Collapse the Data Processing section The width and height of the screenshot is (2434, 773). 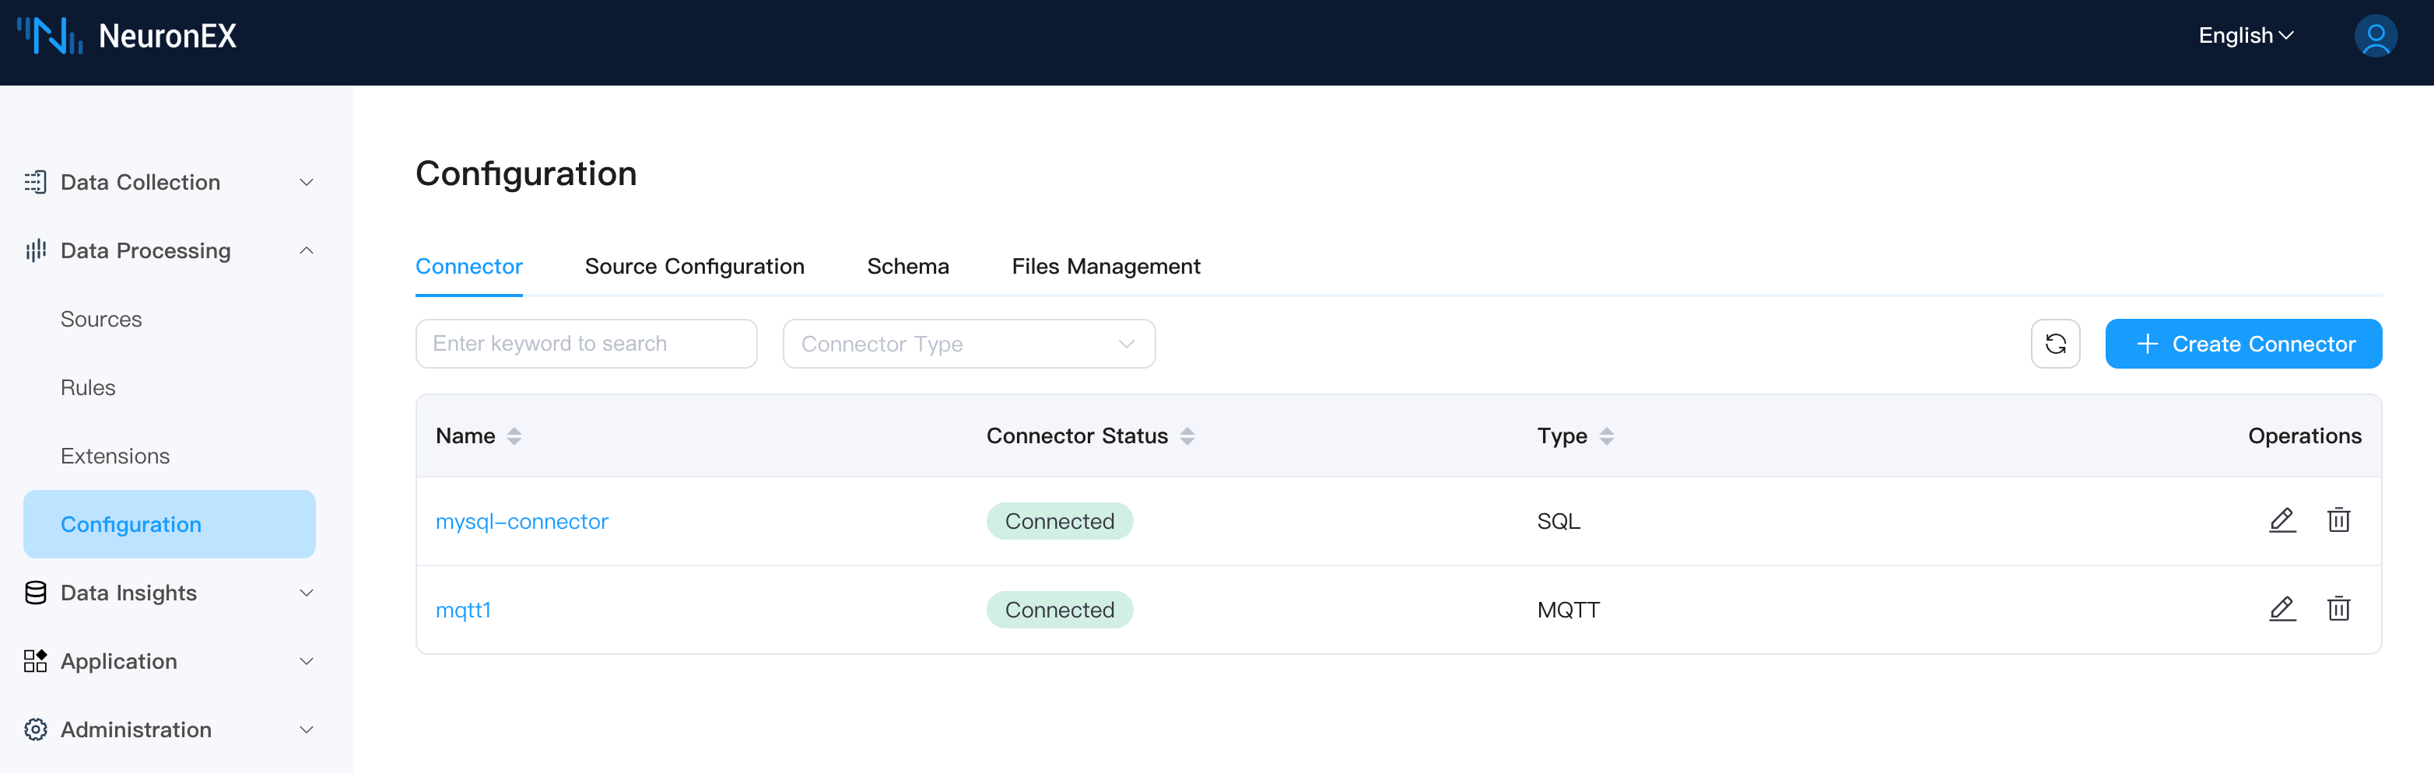click(x=304, y=250)
